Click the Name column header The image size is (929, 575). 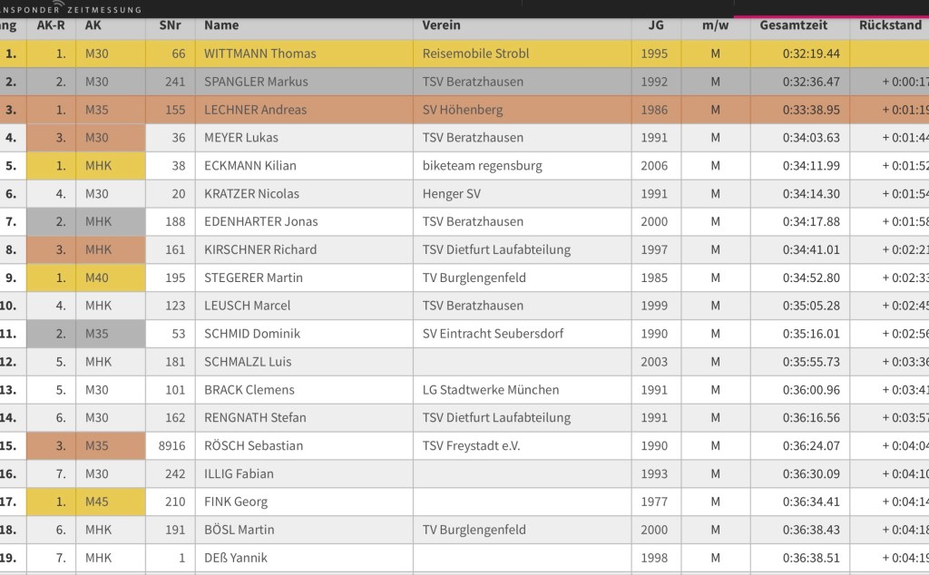pyautogui.click(x=221, y=25)
